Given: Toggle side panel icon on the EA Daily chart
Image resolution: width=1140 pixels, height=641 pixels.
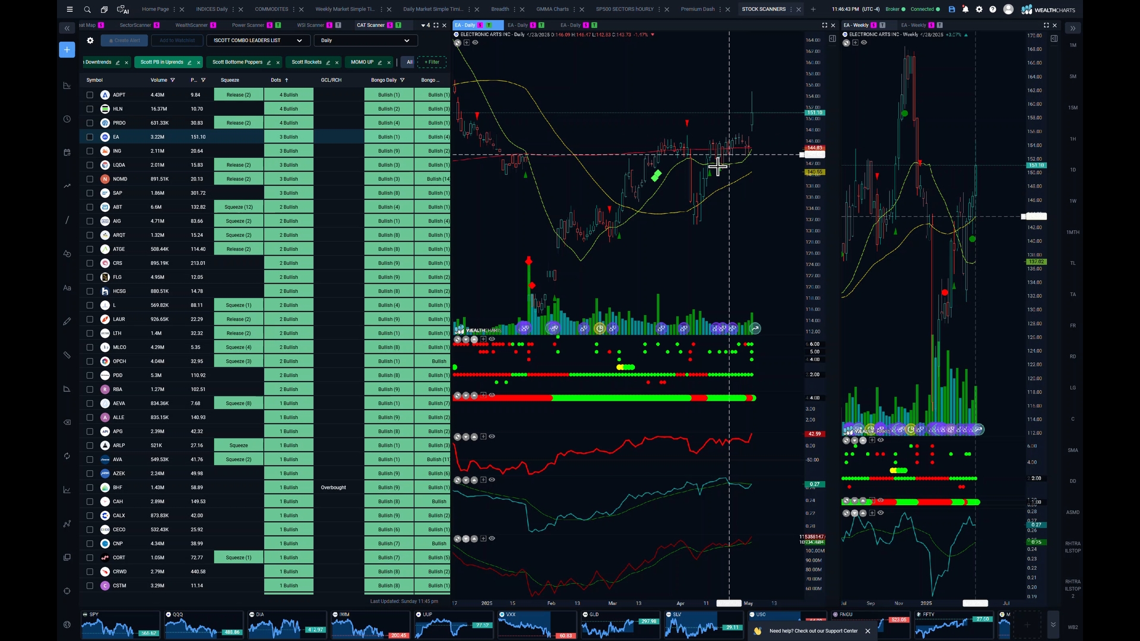Looking at the screenshot, I should [832, 39].
